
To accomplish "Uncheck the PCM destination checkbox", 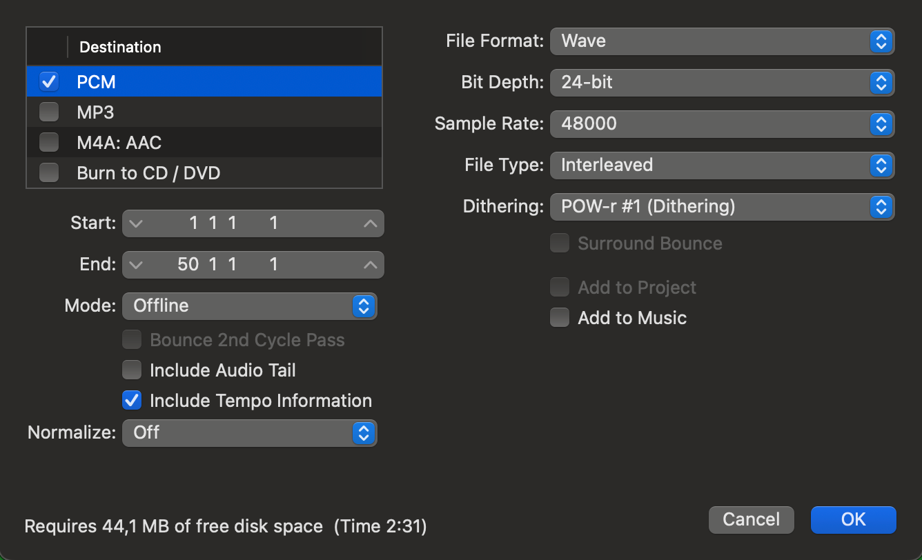I will coord(49,81).
